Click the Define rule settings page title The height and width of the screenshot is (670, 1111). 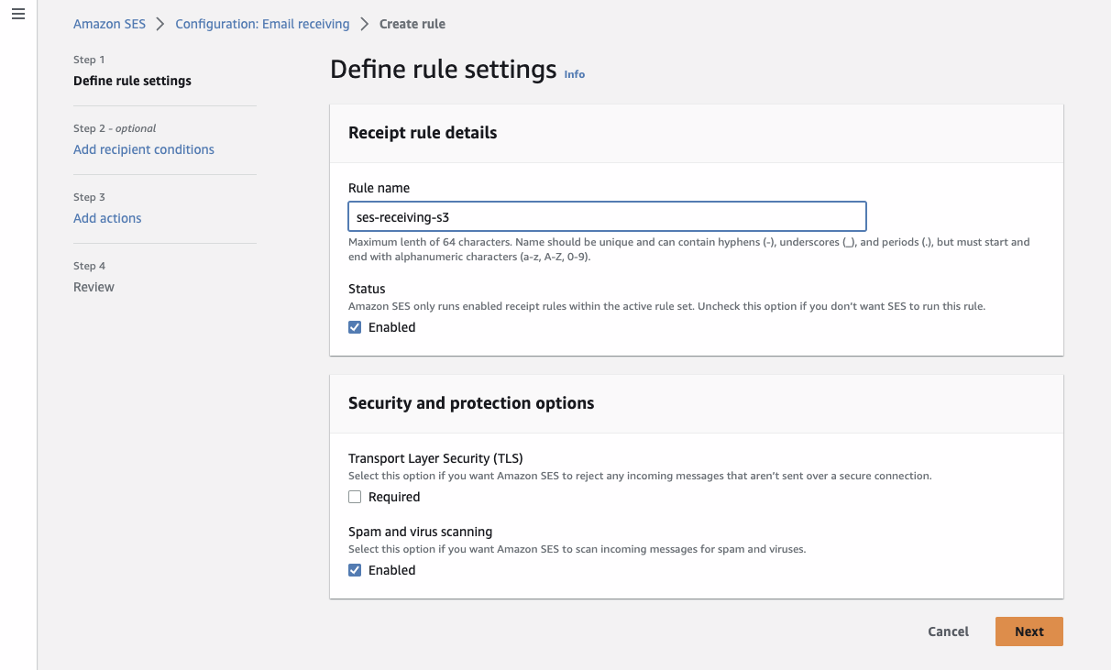(x=443, y=68)
